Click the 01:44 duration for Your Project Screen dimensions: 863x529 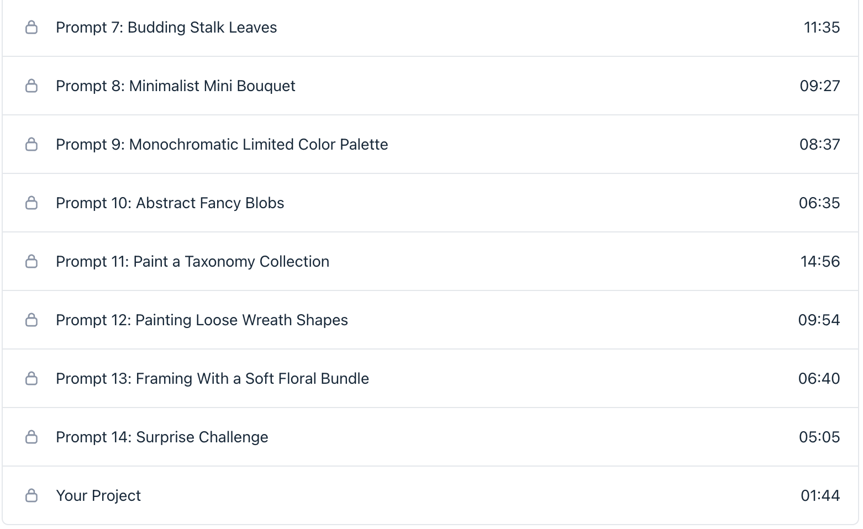(x=820, y=496)
